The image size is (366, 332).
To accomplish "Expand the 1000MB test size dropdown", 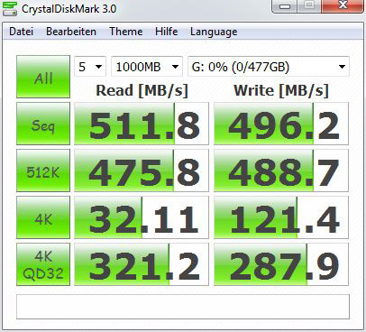I will (x=147, y=67).
